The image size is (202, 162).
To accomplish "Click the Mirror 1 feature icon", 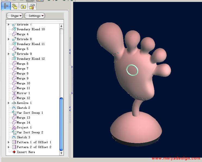I will pyautogui.click(x=14, y=93).
